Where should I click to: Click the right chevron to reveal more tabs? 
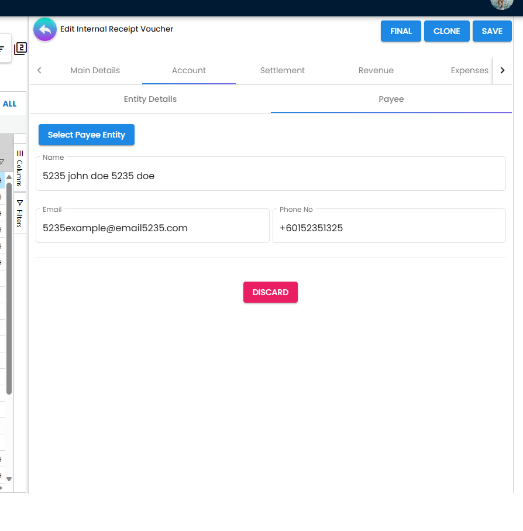click(x=503, y=70)
